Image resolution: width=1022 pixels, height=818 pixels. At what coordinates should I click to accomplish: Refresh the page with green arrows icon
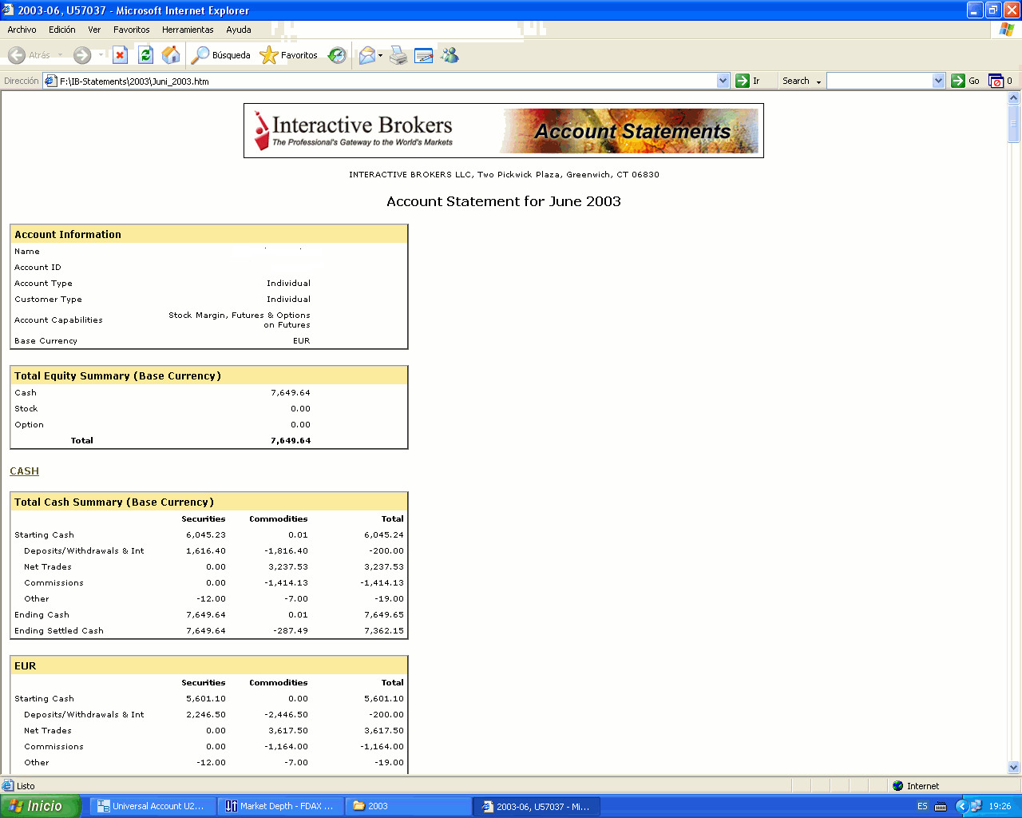[x=145, y=55]
